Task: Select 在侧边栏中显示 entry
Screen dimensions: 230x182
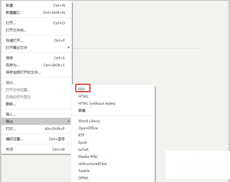Action: coord(36,97)
